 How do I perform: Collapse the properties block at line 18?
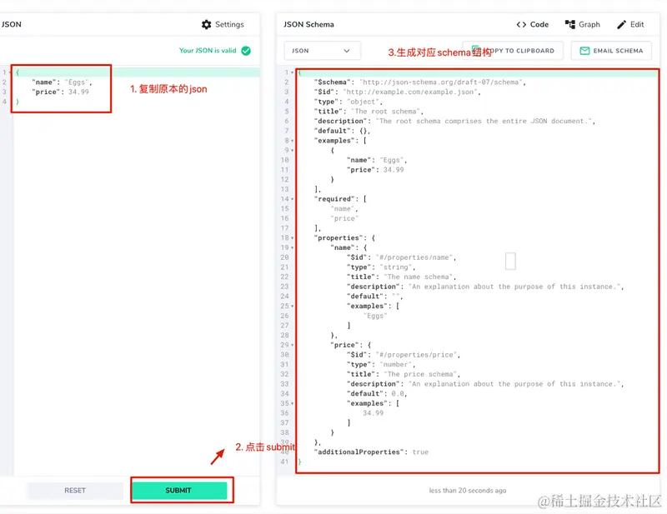point(293,238)
